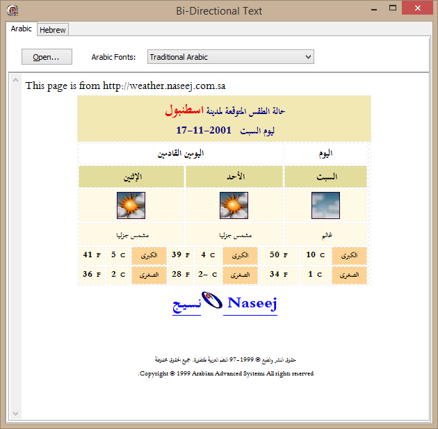Image resolution: width=438 pixels, height=429 pixels.
Task: Expand the Arabic Fonts dropdown
Action: coord(308,57)
